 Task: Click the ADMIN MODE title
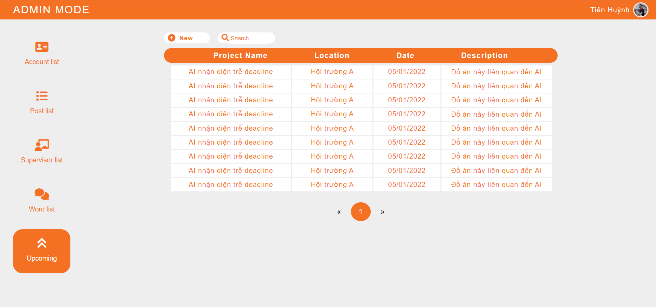tap(51, 10)
